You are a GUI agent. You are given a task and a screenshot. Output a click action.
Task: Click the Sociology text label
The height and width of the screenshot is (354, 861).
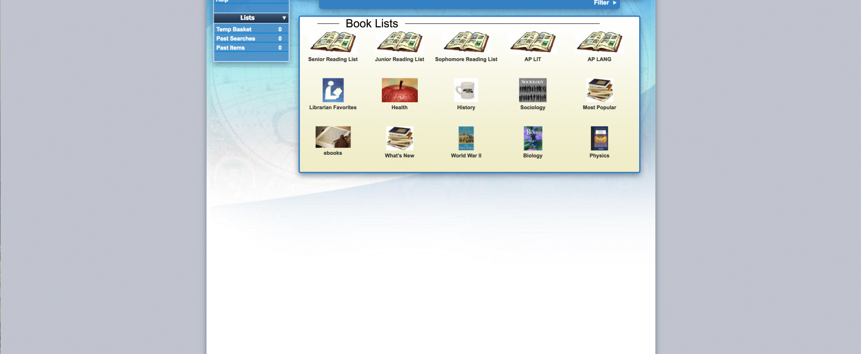pos(533,107)
